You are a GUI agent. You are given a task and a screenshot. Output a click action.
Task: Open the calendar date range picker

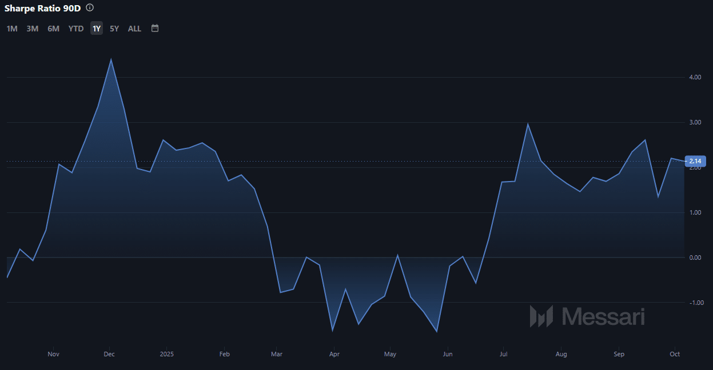pyautogui.click(x=155, y=28)
